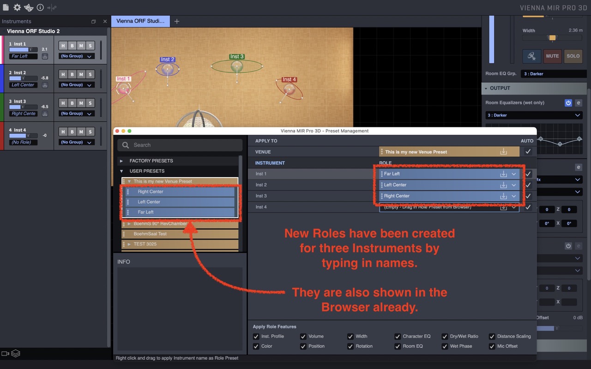Click save icon on Far Left role row
Image resolution: width=591 pixels, height=369 pixels.
(503, 174)
